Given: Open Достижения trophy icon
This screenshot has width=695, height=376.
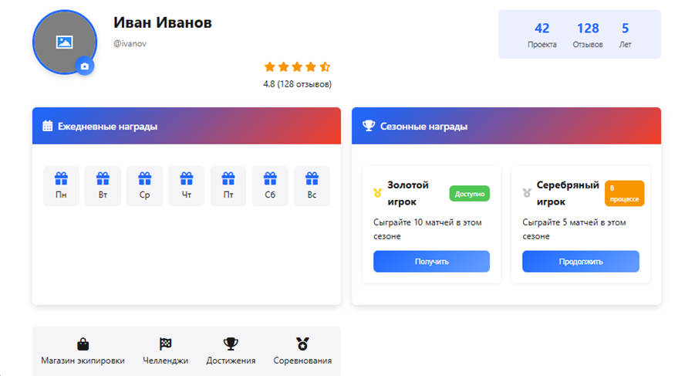Looking at the screenshot, I should (x=231, y=344).
